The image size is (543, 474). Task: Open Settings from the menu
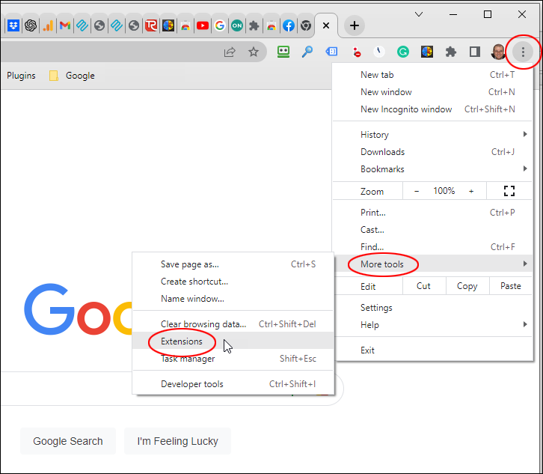pos(433,308)
